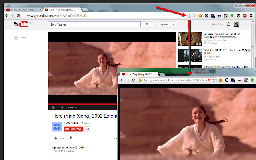Viewport: 256px width, 160px height.
Task: Open the Buffer stack extension icon
Action: pyautogui.click(x=238, y=16)
